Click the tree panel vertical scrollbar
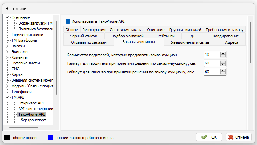Viewport: 257px width, 145px height. click(x=56, y=58)
